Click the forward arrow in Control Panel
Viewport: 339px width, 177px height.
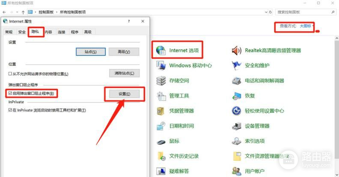pos(12,12)
